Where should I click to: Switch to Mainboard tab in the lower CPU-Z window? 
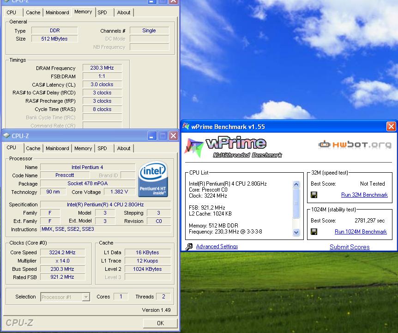click(x=57, y=148)
